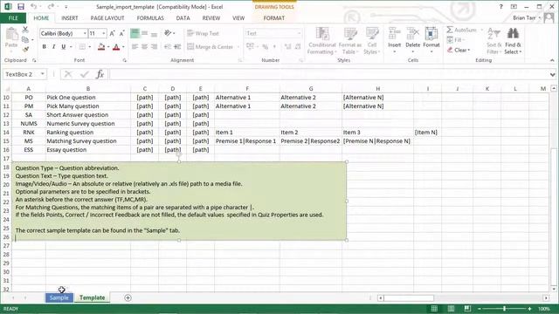Add a new sheet with plus button
Image resolution: width=559 pixels, height=314 pixels.
click(x=128, y=297)
